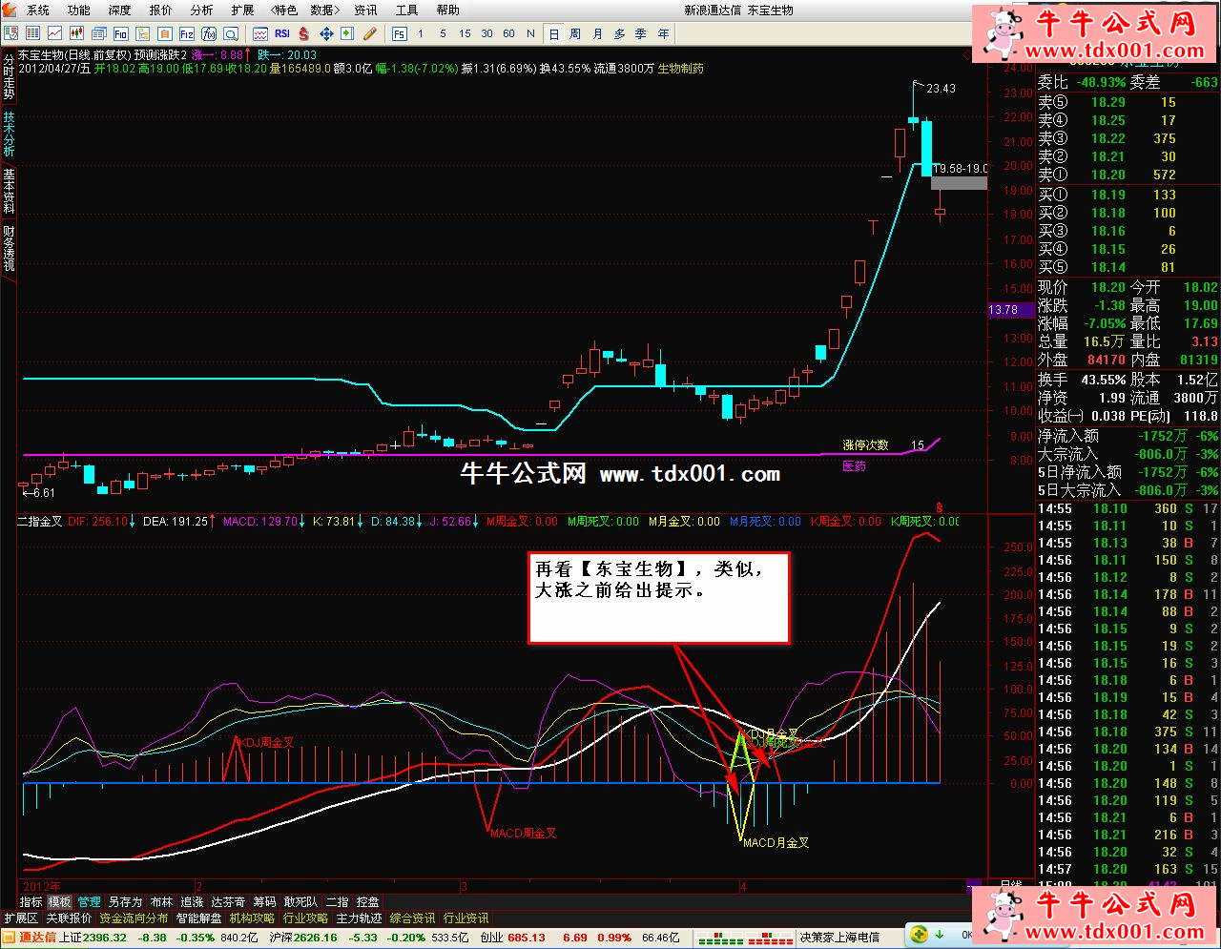Screen dimensions: 1221x949
Task: Click the f(x) formula toolbar icon
Action: (x=209, y=34)
